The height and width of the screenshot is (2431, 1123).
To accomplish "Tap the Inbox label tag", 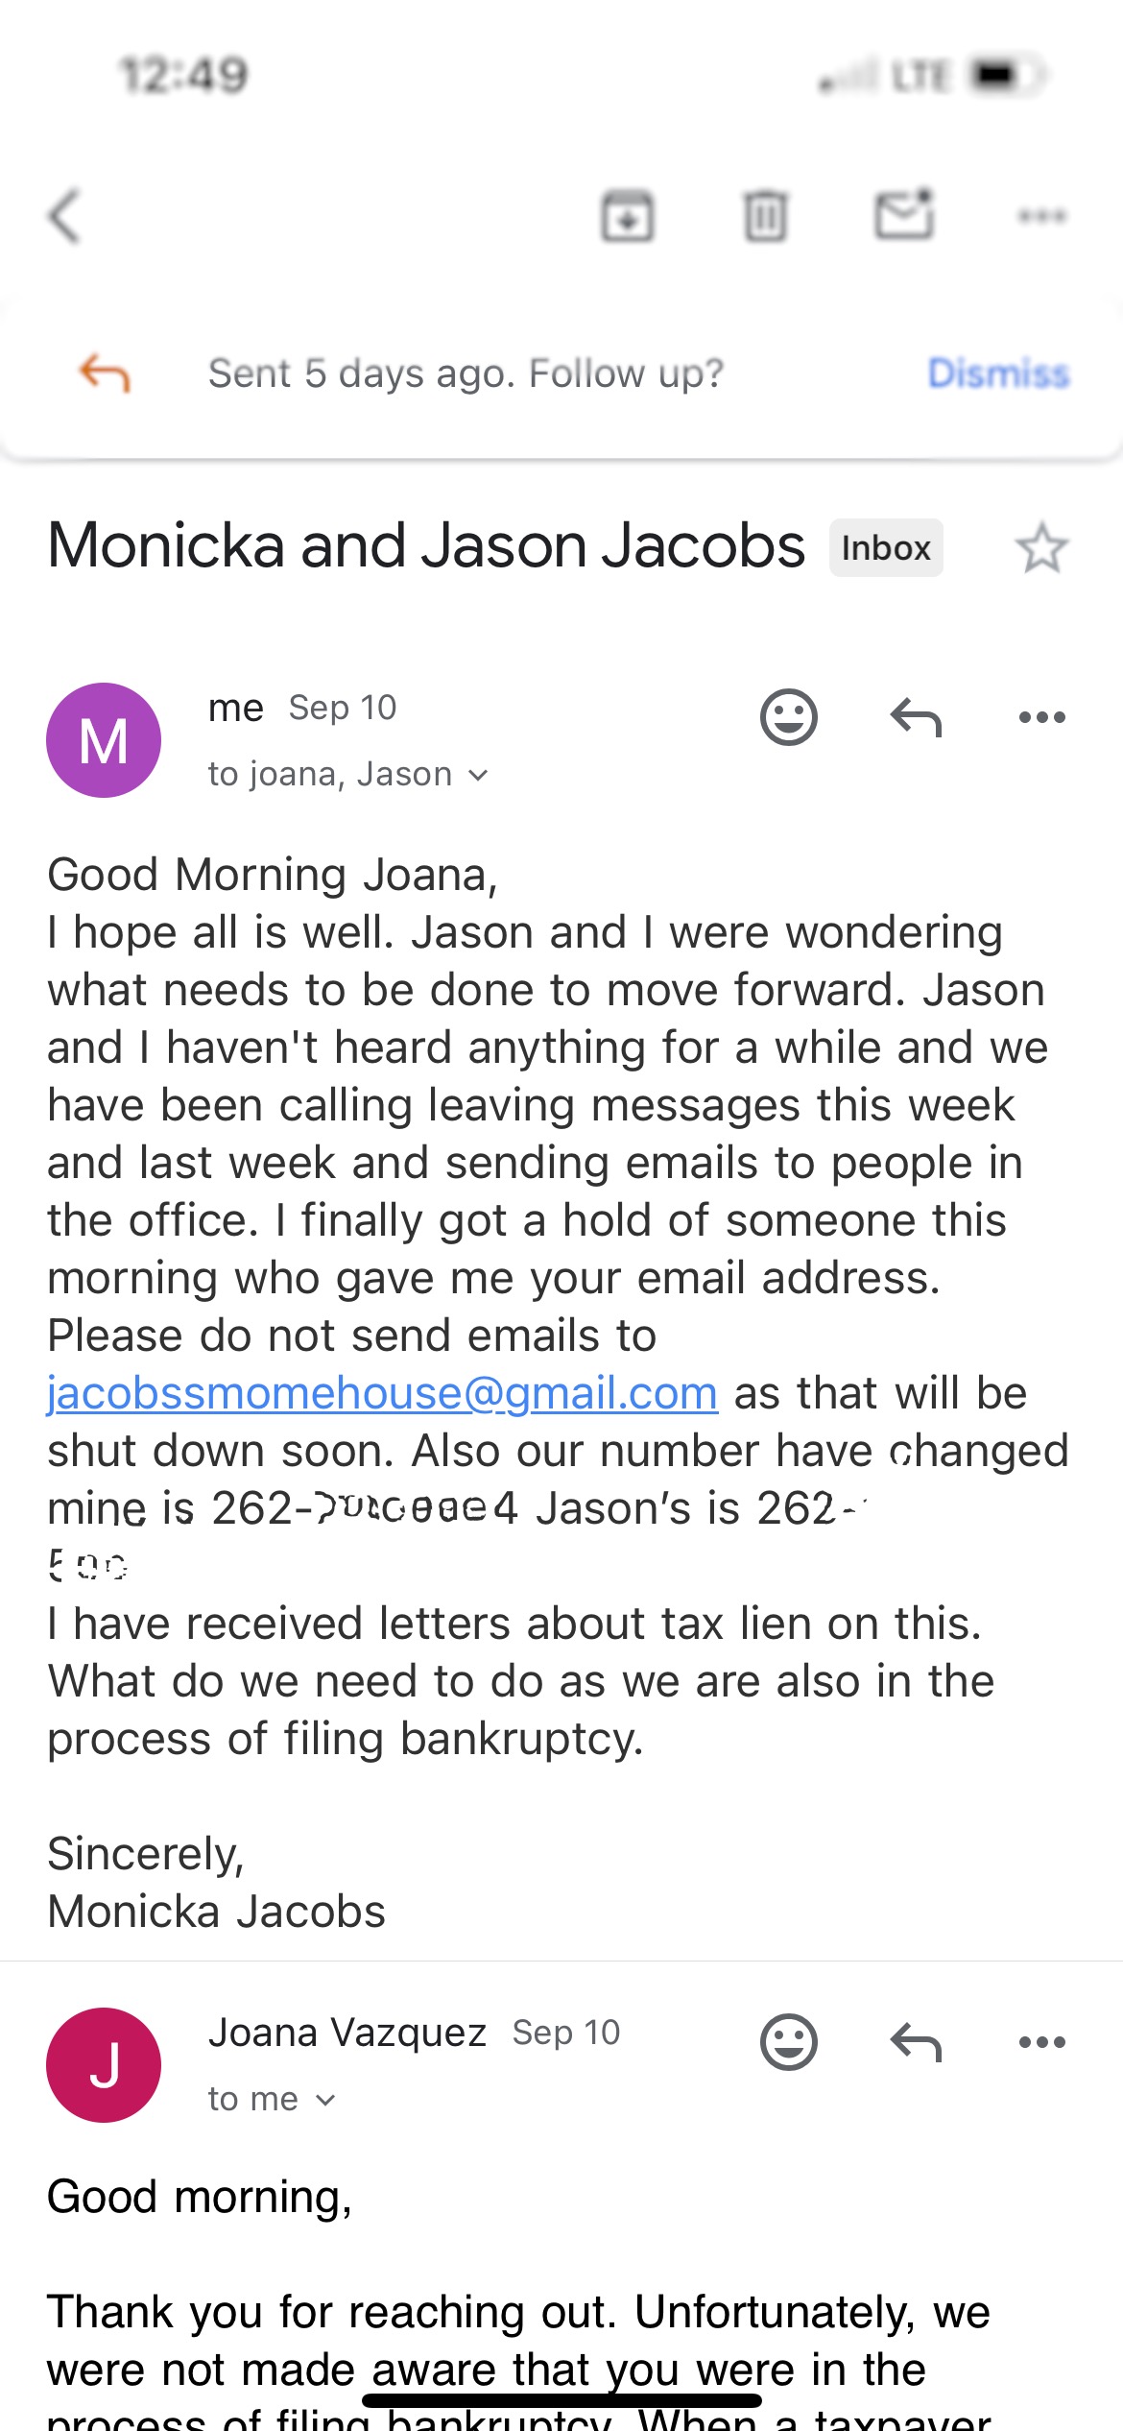I will coord(886,548).
